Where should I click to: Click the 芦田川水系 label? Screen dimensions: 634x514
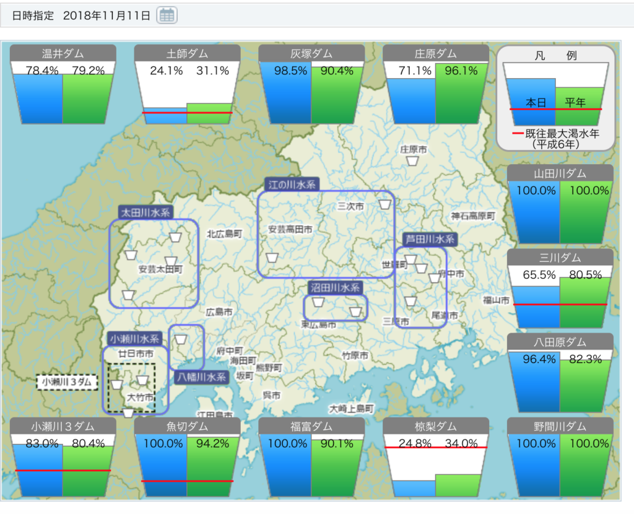point(430,239)
